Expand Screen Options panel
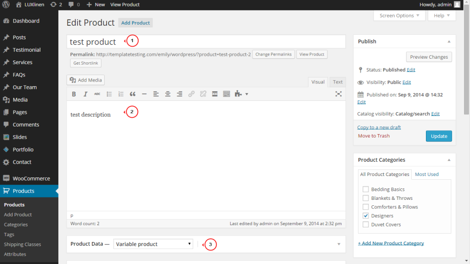The image size is (470, 264). [x=399, y=16]
